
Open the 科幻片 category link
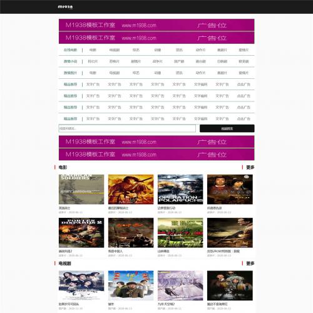tap(93, 61)
